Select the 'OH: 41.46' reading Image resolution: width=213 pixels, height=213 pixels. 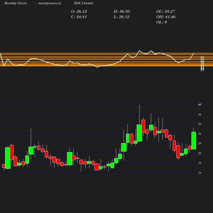point(166,17)
